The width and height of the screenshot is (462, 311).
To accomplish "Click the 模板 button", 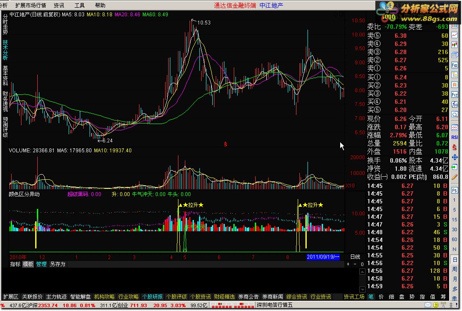I will [x=28, y=264].
